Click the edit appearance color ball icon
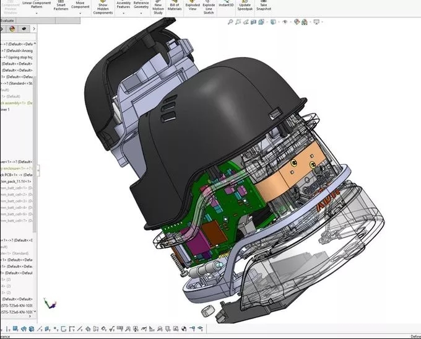The image size is (421, 339). (x=297, y=22)
